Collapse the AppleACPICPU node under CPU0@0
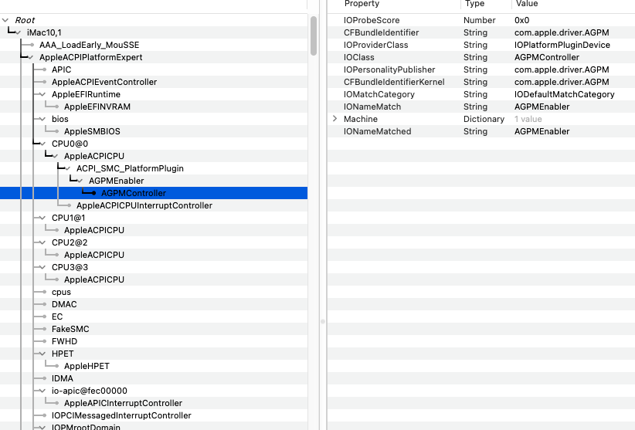Image resolution: width=635 pixels, height=430 pixels. 55,156
